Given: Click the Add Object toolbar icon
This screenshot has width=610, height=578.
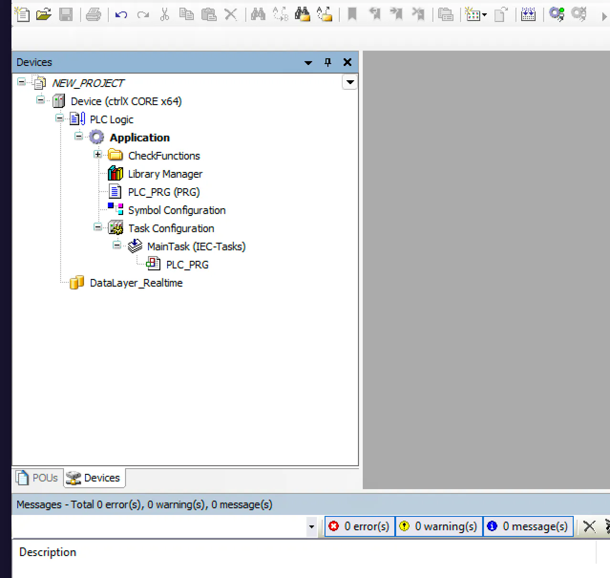Looking at the screenshot, I should tap(473, 15).
